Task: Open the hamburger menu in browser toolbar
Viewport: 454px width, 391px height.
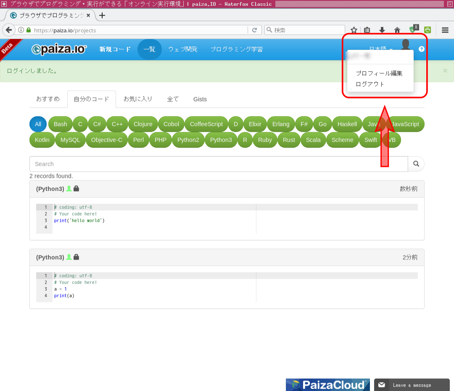Action: coord(445,30)
